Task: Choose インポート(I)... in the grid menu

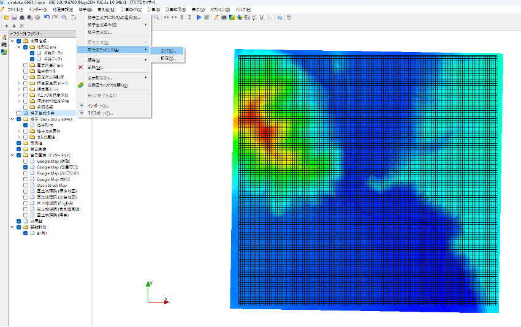Action: tap(114, 106)
